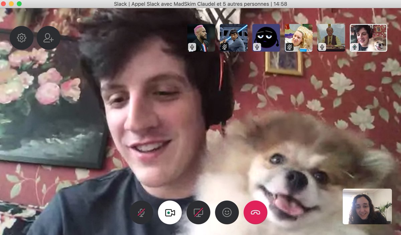Select the blonde curly-haired participant thumbnail
The height and width of the screenshot is (235, 401).
pos(298,38)
